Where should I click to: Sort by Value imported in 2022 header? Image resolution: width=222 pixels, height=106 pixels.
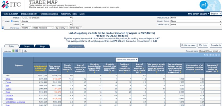click(40, 68)
